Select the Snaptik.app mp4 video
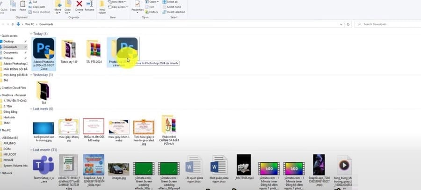Viewport: 421px width, 190px height. (319, 170)
